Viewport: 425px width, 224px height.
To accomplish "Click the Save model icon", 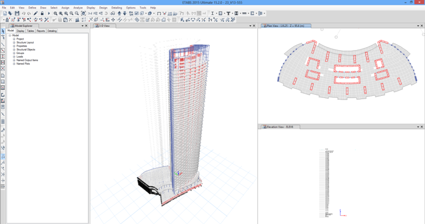I will 17,13.
